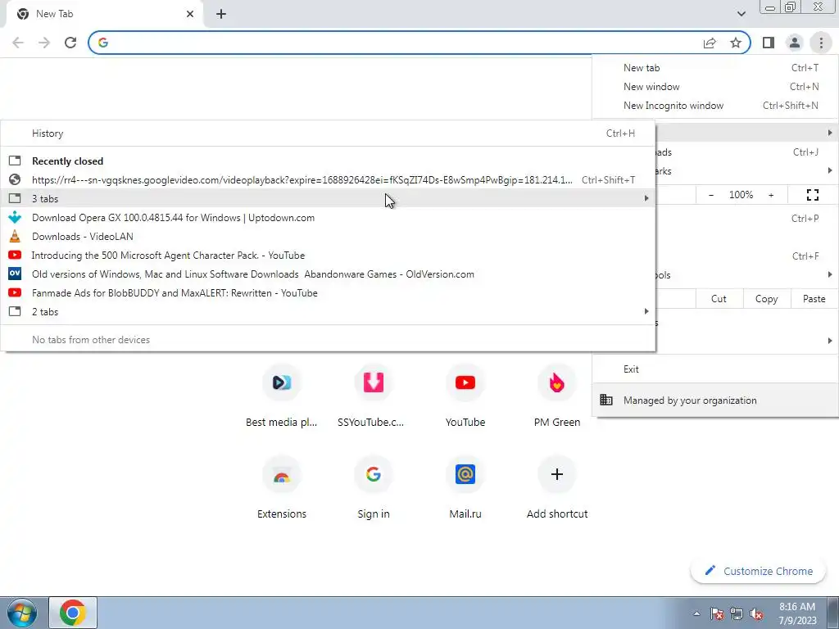Click Customize Chrome button
The width and height of the screenshot is (839, 629).
pyautogui.click(x=758, y=571)
